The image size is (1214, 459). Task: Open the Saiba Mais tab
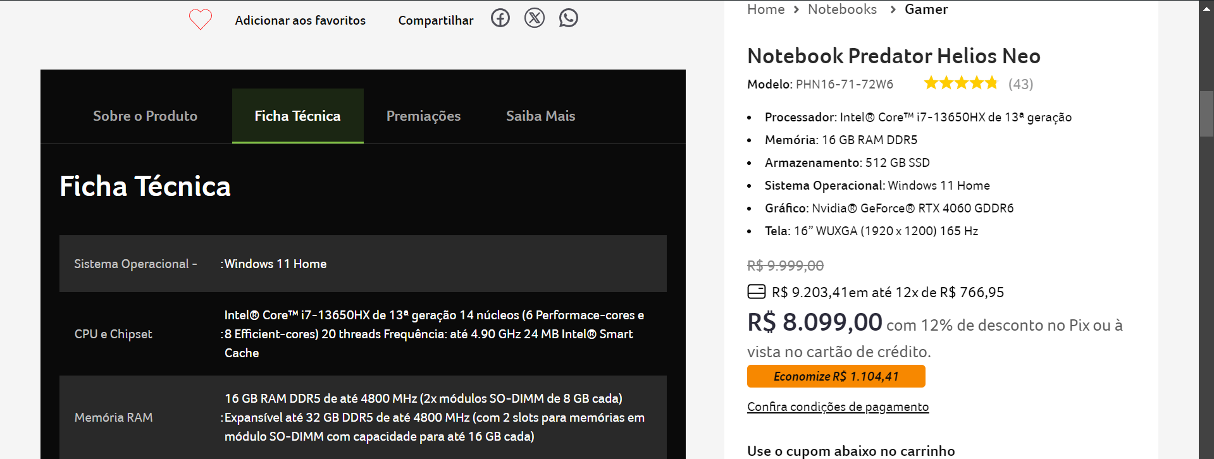541,116
